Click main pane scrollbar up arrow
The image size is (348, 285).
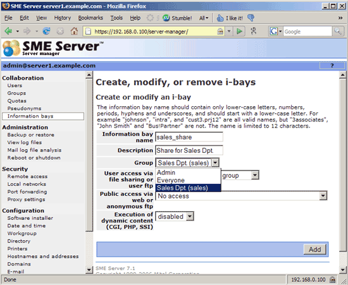pos(343,75)
